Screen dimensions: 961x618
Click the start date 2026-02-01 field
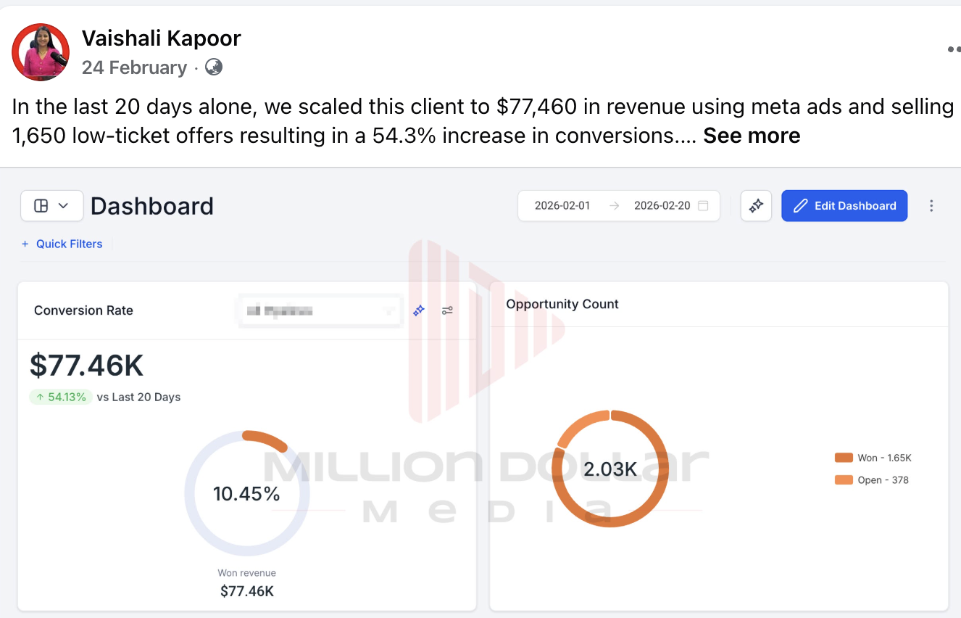pos(562,206)
